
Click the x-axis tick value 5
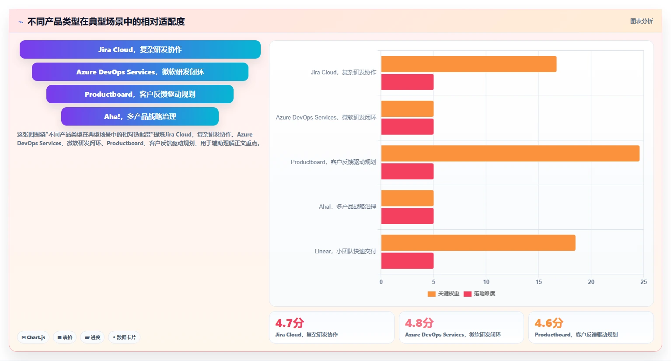click(x=433, y=282)
